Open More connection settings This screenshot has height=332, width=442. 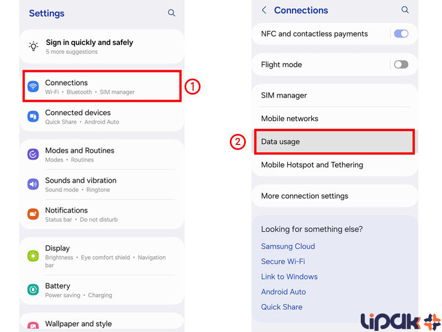coord(334,196)
